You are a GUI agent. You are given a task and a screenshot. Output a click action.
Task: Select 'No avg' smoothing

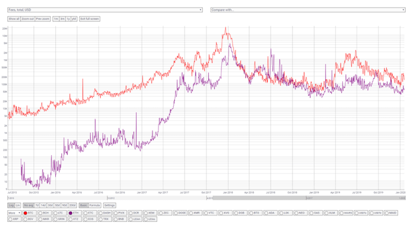click(28, 205)
